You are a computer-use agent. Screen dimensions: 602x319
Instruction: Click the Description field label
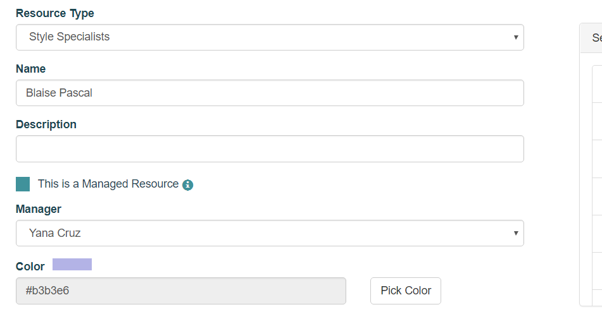coord(46,124)
